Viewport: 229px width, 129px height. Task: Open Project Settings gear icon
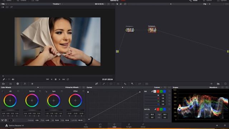[x=225, y=125]
